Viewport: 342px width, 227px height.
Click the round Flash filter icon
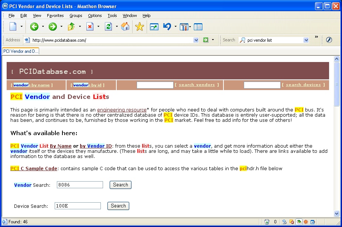coord(329,40)
